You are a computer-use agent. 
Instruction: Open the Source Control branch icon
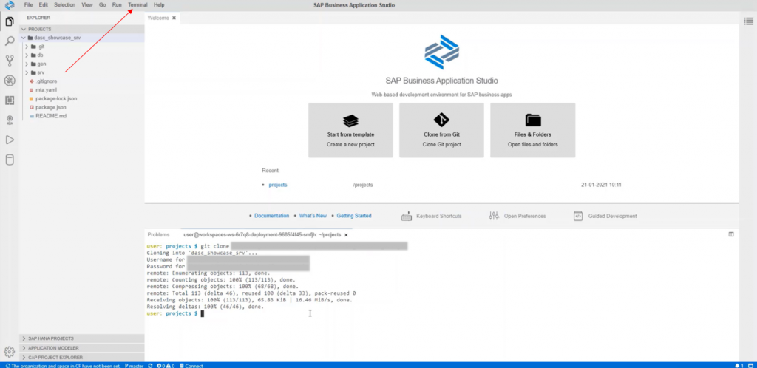[x=9, y=61]
